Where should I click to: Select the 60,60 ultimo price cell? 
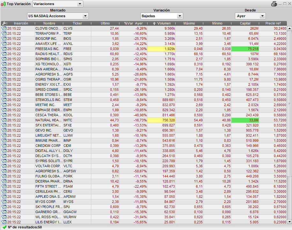pyautogui.click(x=105, y=54)
